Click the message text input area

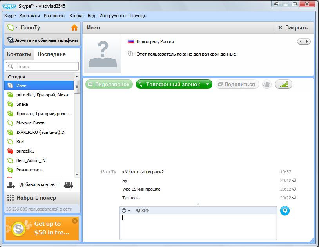(198, 227)
